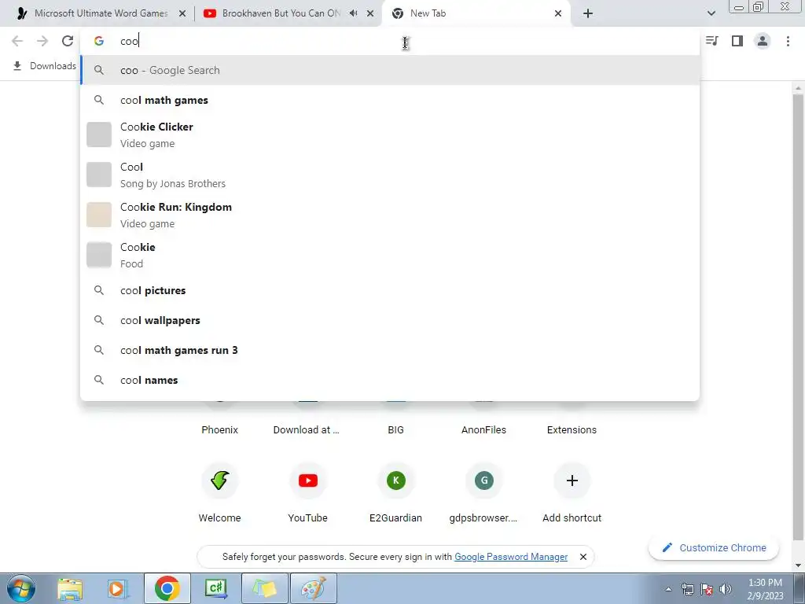Go forward using the forward arrow
Image resolution: width=805 pixels, height=604 pixels.
(x=42, y=41)
